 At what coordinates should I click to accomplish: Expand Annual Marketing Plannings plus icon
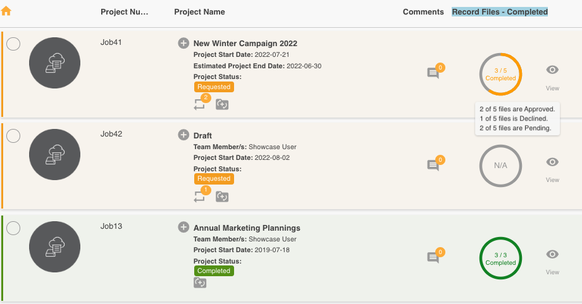pyautogui.click(x=183, y=228)
